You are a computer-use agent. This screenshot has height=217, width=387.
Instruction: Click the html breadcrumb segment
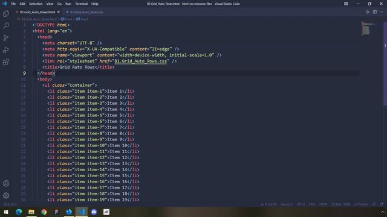(67, 19)
